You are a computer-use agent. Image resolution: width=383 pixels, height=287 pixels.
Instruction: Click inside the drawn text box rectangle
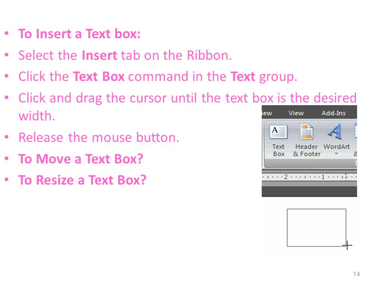(316, 228)
